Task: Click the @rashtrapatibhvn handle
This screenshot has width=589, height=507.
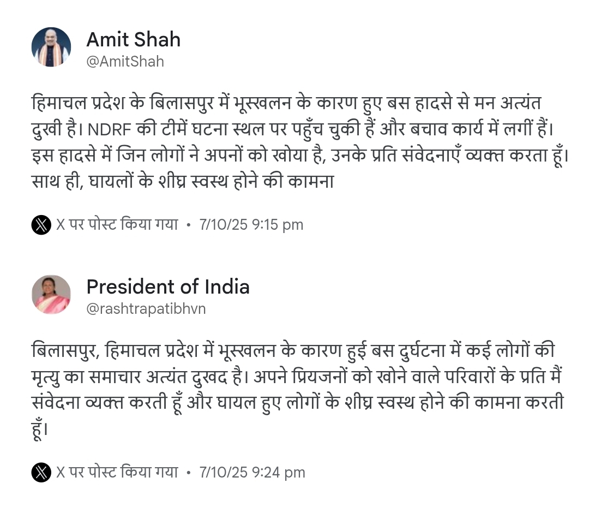Action: click(146, 309)
